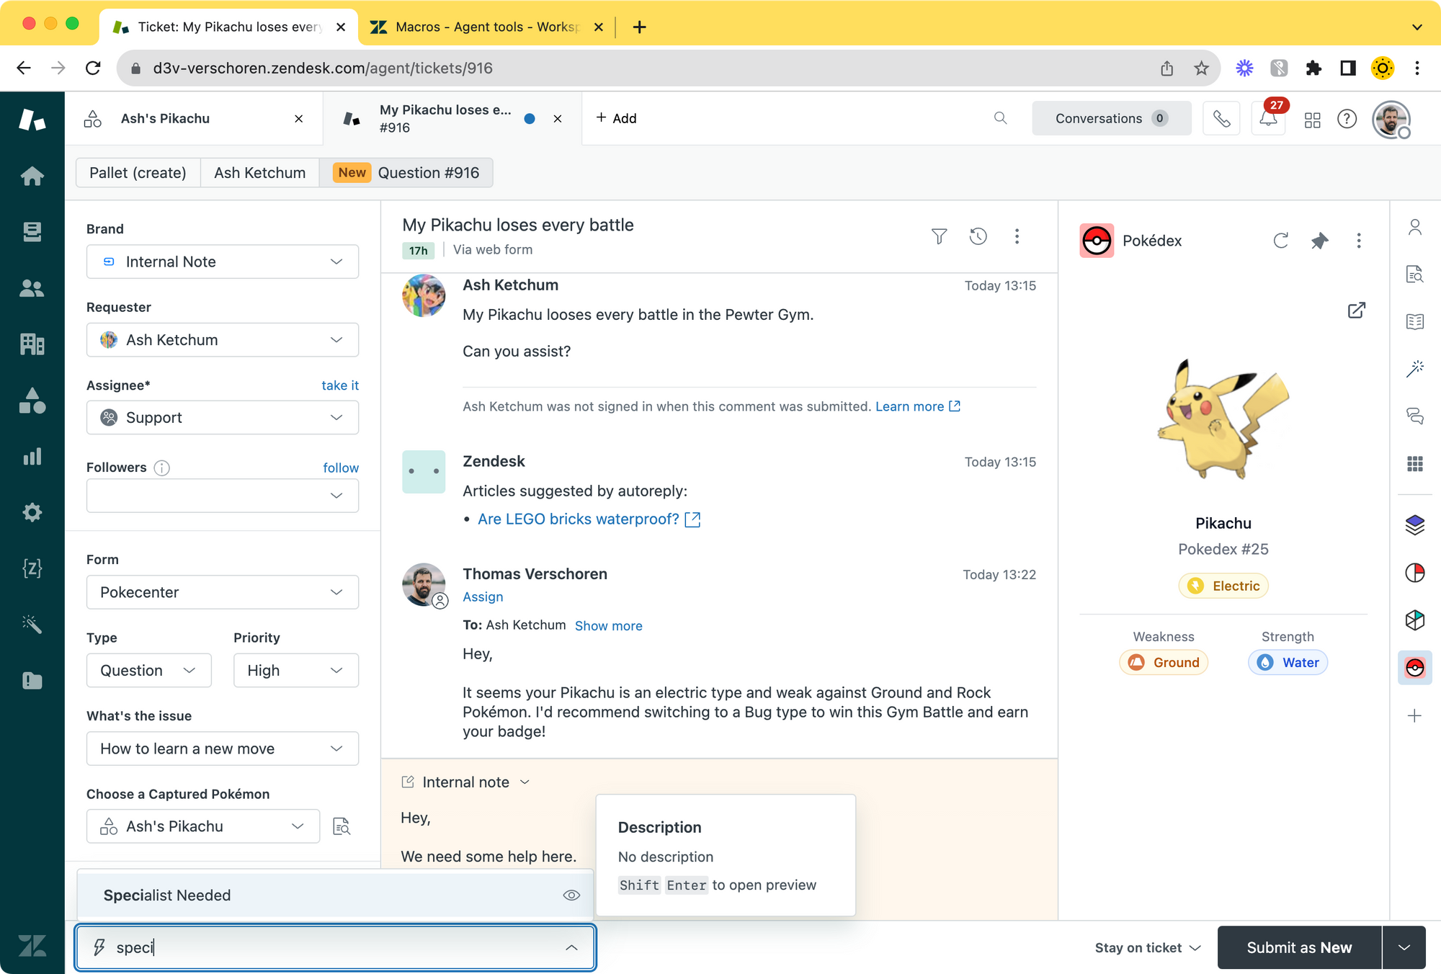This screenshot has width=1441, height=974.
Task: Open notifications bell with 27 badge
Action: tap(1268, 118)
